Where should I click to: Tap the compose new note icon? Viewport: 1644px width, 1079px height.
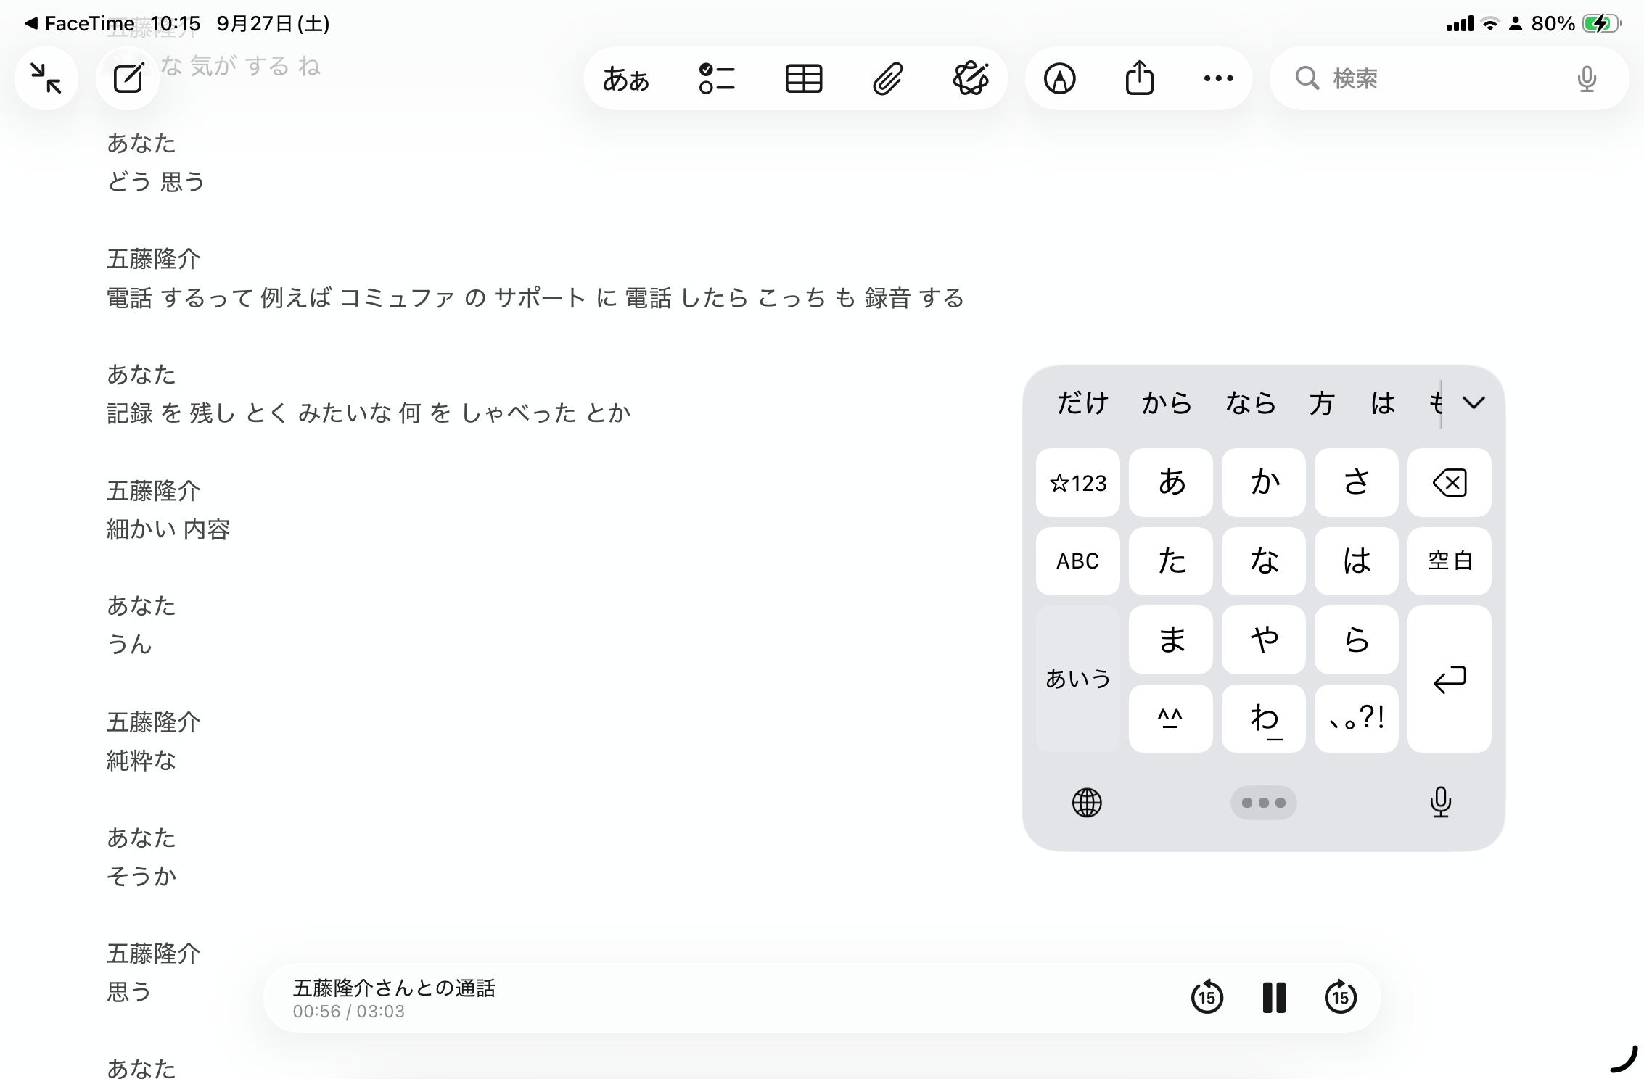click(128, 78)
